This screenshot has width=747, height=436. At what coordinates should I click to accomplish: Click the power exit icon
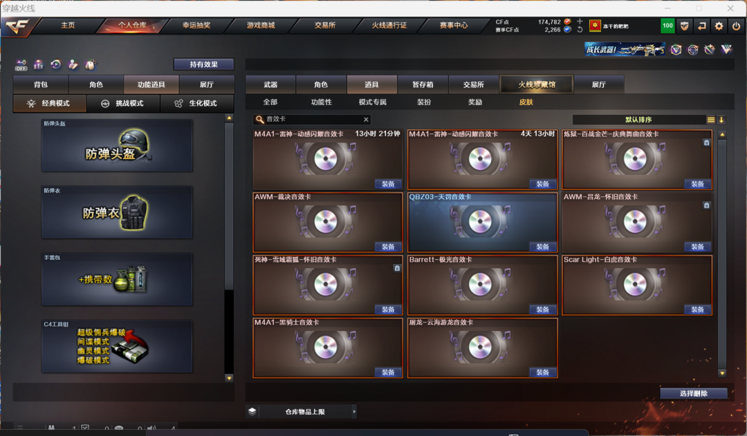736,26
